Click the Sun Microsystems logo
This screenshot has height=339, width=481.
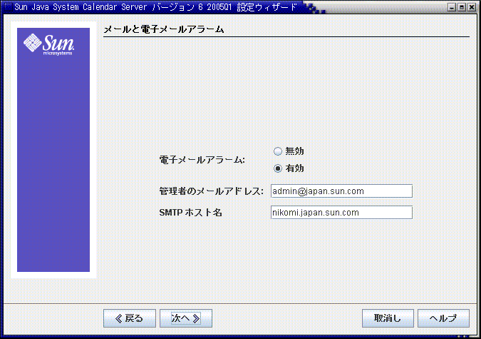[48, 44]
